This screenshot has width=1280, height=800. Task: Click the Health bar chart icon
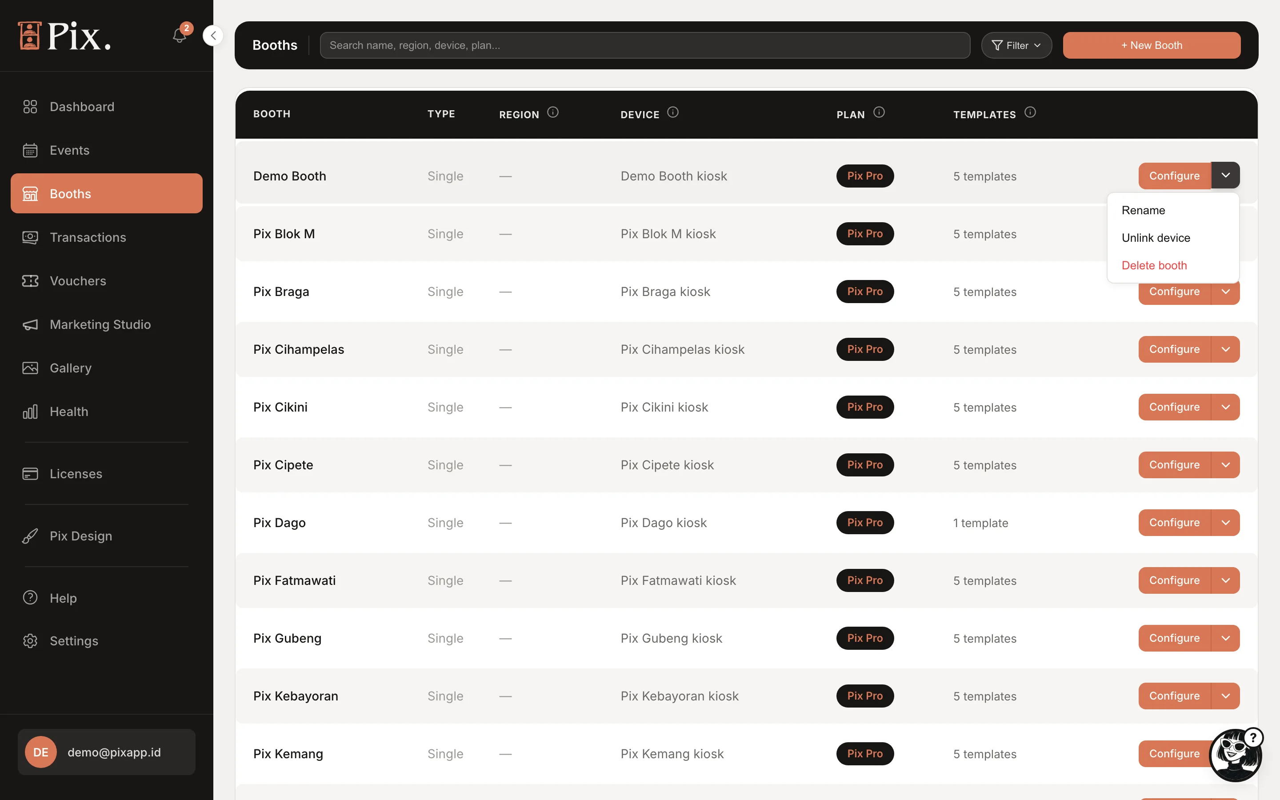(30, 411)
